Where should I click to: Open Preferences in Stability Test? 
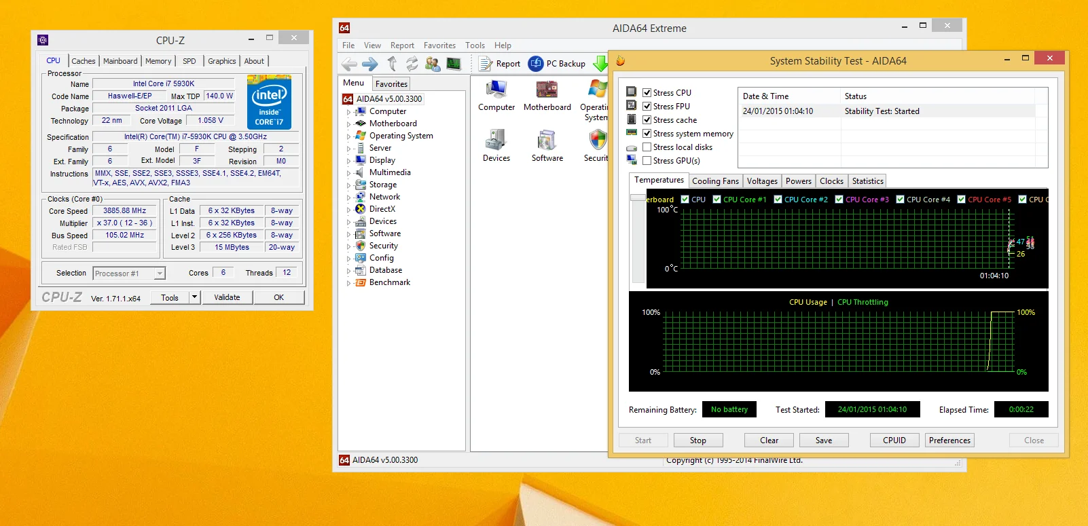[x=949, y=440]
